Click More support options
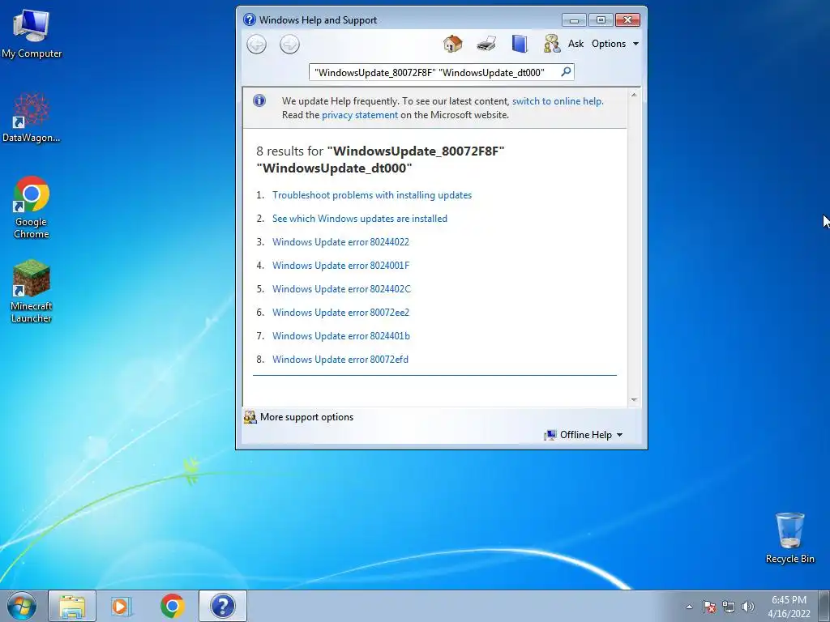The width and height of the screenshot is (830, 622). [298, 417]
